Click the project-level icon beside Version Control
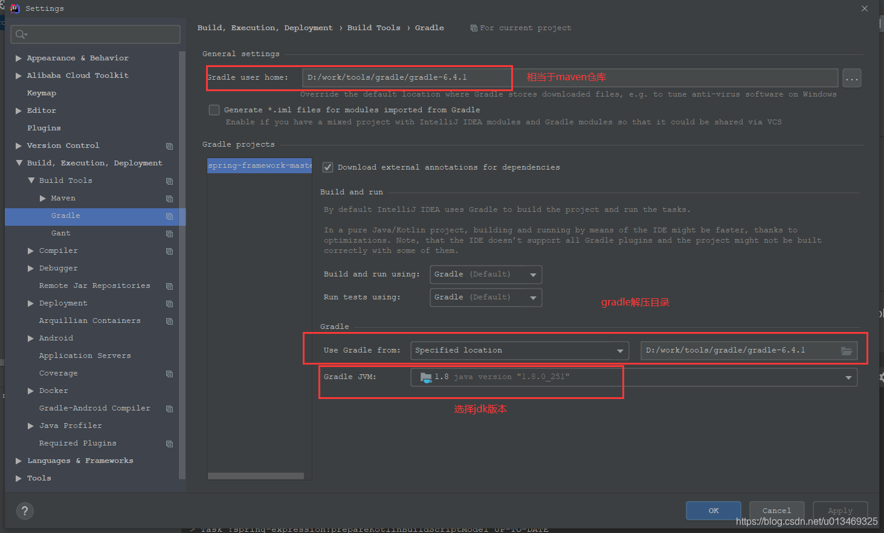Screen dimensions: 884x533 coord(169,146)
